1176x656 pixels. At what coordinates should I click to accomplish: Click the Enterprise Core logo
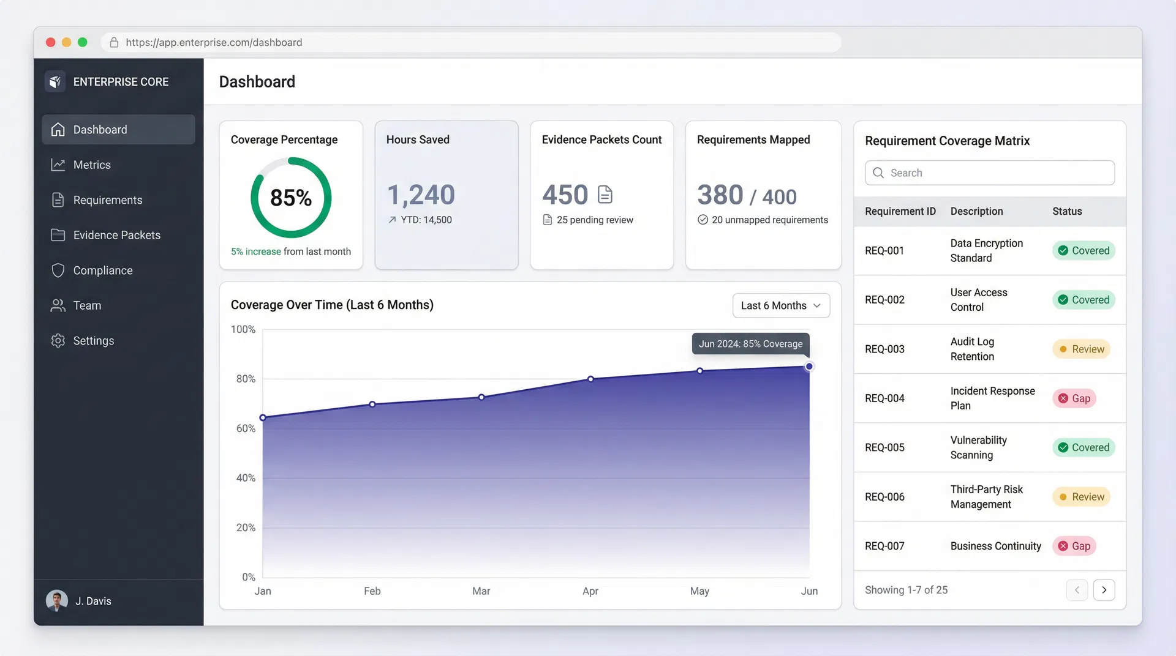[x=55, y=81]
